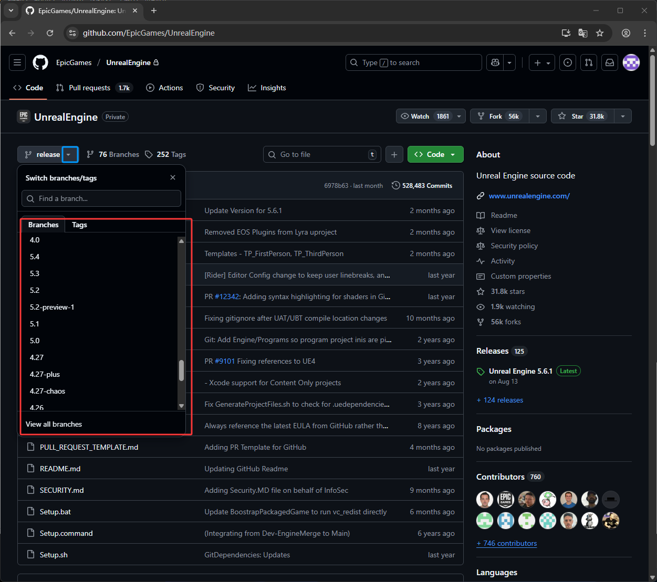
Task: Click the tag icon next to 252 Tags
Action: (149, 154)
